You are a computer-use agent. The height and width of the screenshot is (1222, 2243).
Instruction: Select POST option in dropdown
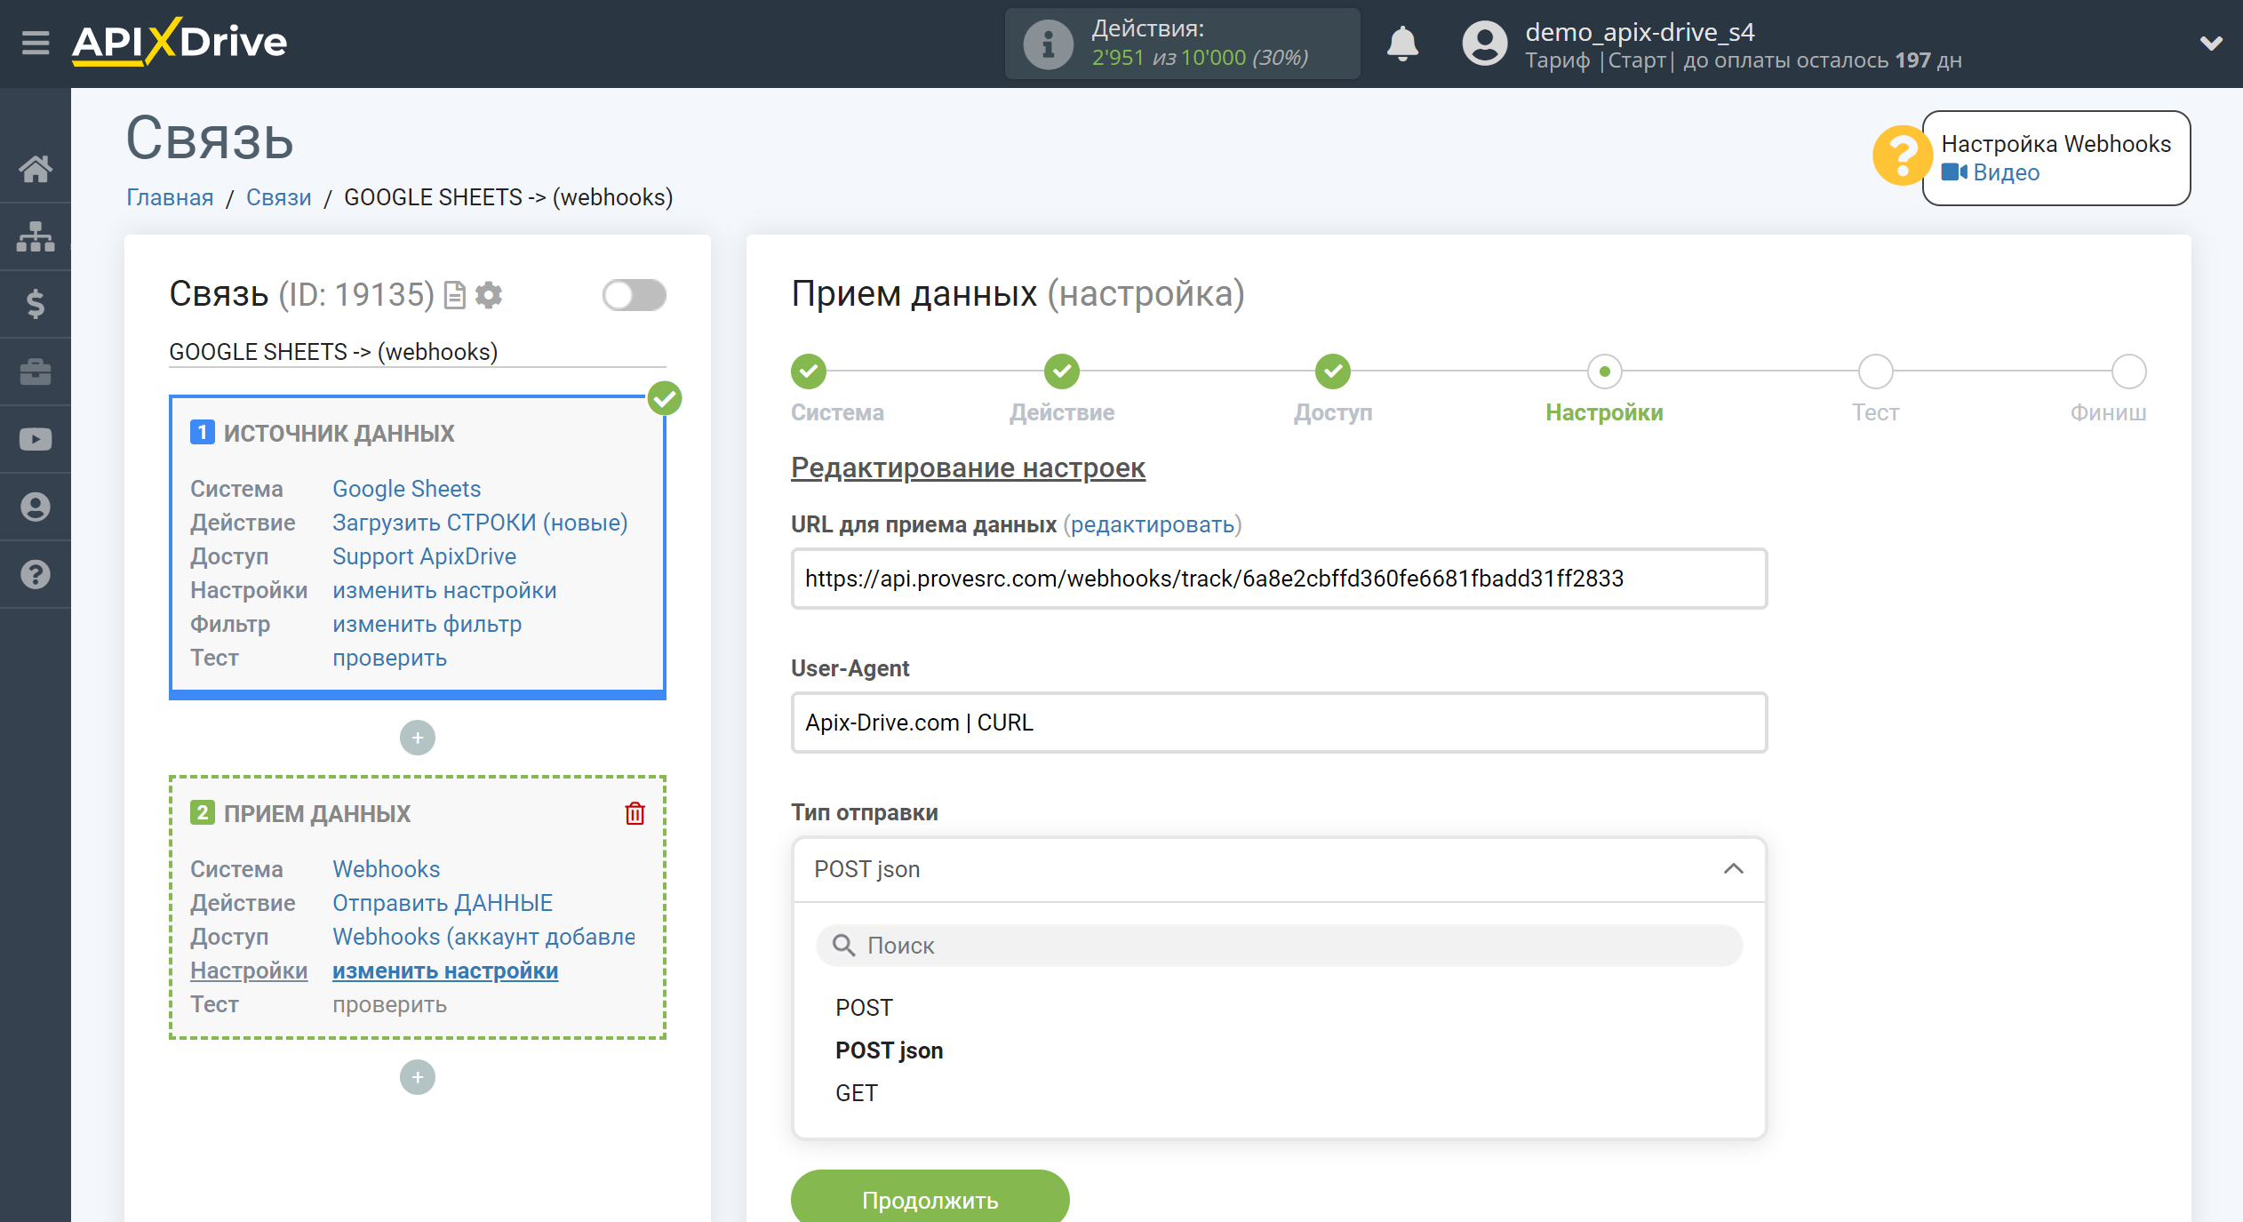click(864, 1008)
